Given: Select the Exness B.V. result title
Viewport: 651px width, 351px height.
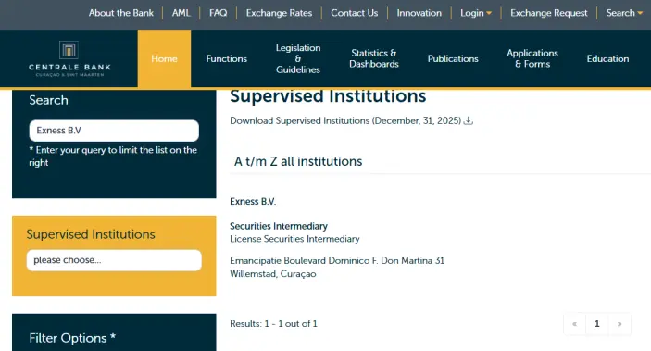Looking at the screenshot, I should [253, 202].
